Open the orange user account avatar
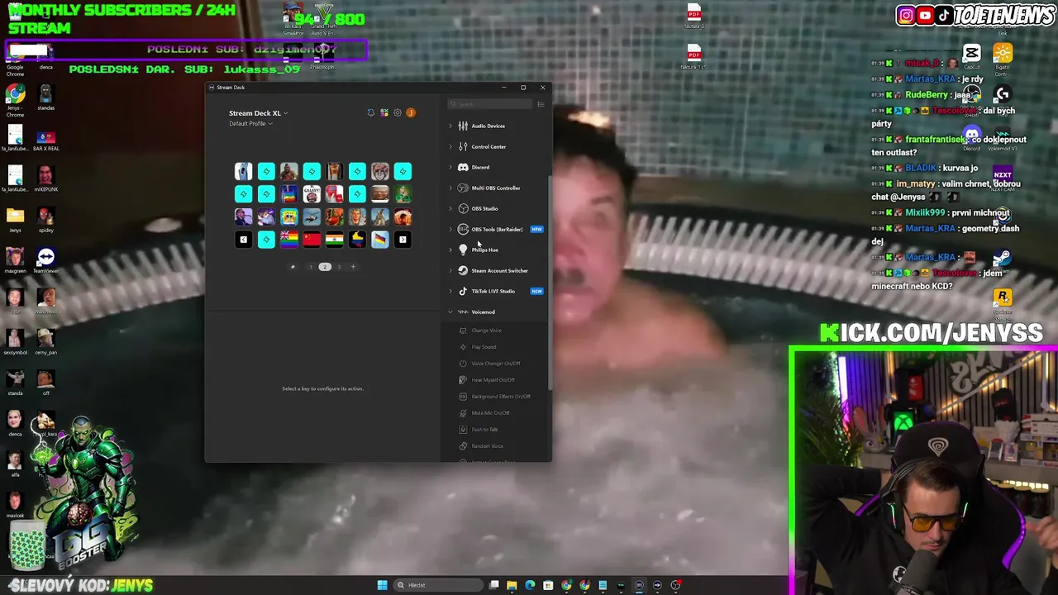 pyautogui.click(x=411, y=112)
